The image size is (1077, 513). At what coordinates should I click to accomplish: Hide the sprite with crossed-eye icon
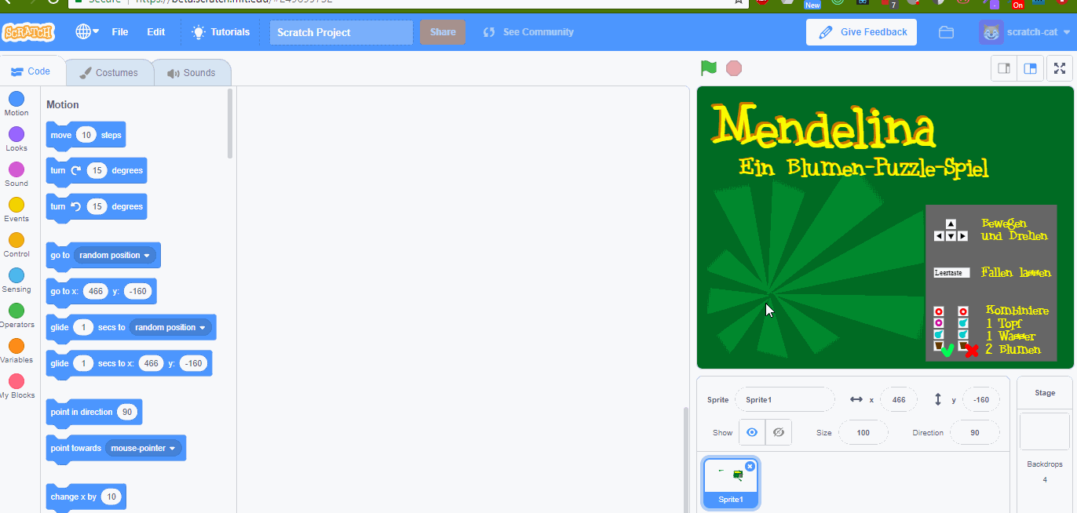778,432
